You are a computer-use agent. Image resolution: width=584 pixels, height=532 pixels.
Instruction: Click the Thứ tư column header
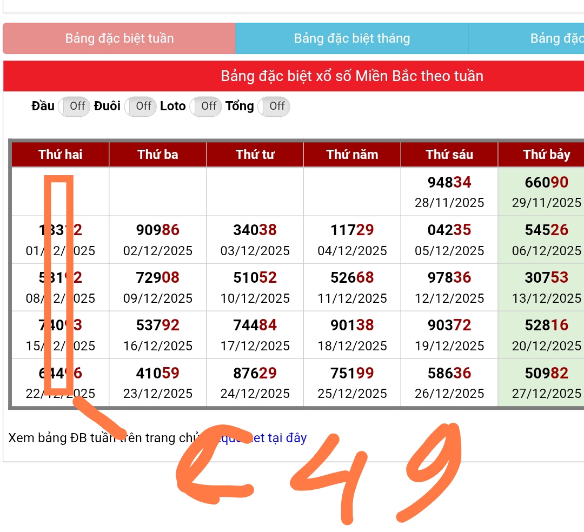[x=255, y=155]
